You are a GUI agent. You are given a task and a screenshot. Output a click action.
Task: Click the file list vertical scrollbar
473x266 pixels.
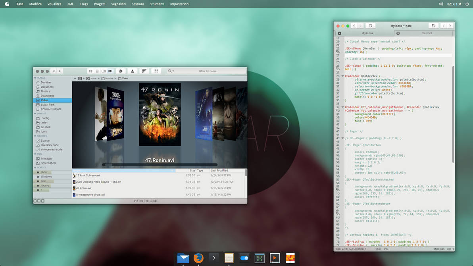pos(246,172)
